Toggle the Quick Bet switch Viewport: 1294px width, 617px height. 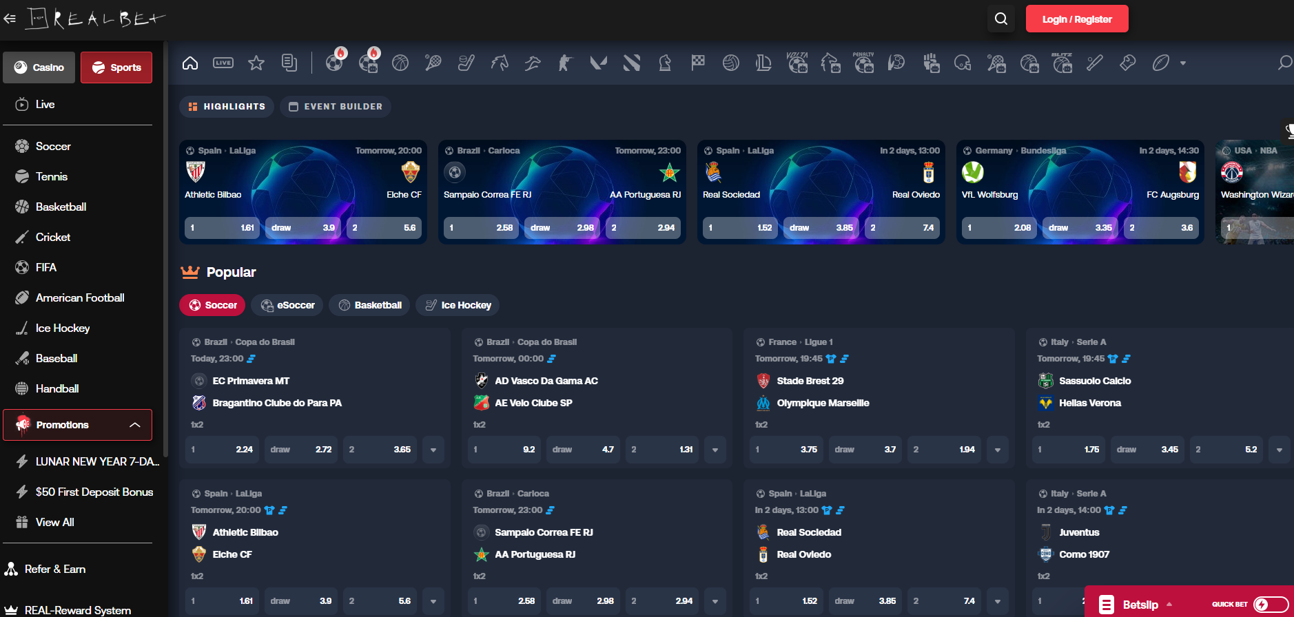tap(1271, 605)
